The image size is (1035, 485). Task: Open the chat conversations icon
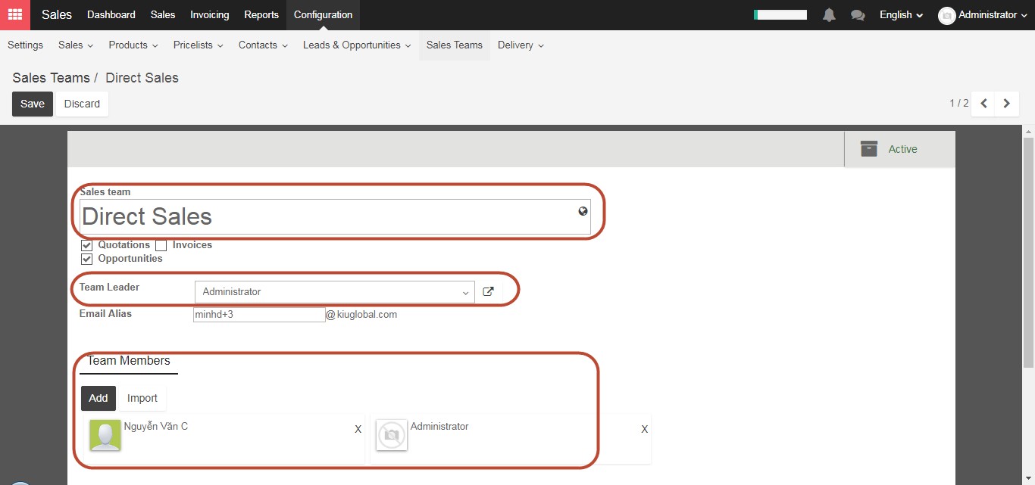point(858,15)
